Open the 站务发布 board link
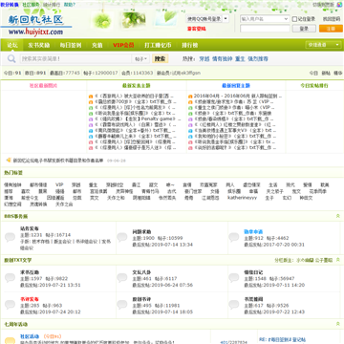Image resolution: width=344 pixels, height=344 pixels. pos(30,228)
